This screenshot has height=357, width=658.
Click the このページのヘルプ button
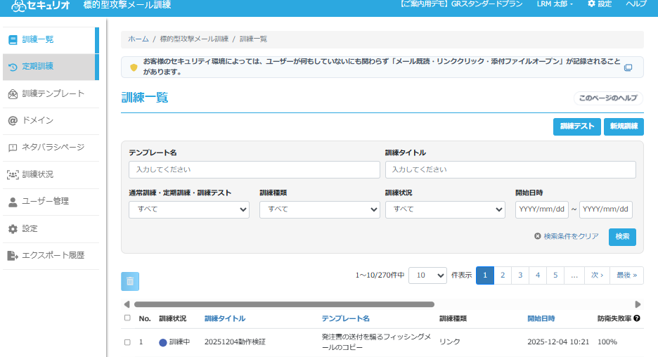(608, 98)
